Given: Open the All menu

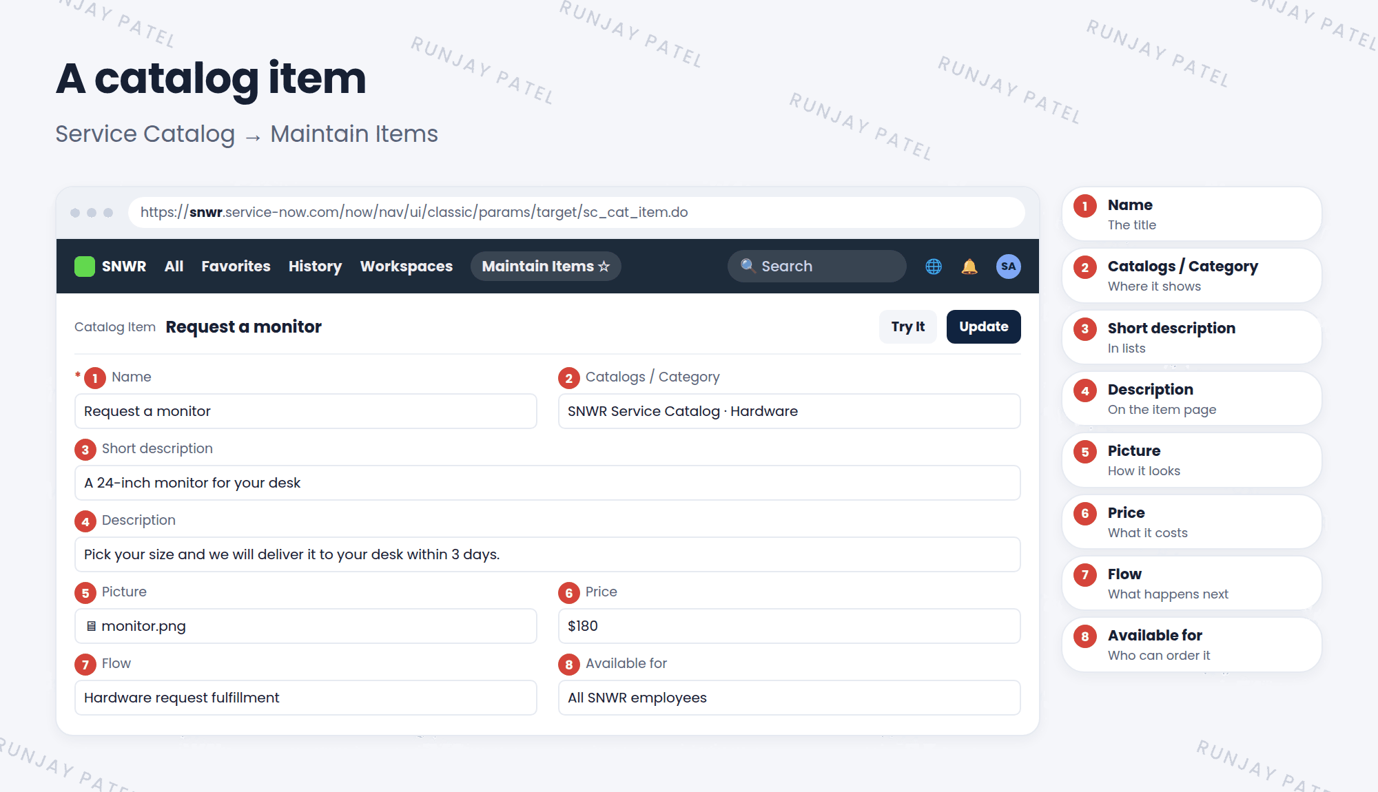Looking at the screenshot, I should pyautogui.click(x=174, y=267).
